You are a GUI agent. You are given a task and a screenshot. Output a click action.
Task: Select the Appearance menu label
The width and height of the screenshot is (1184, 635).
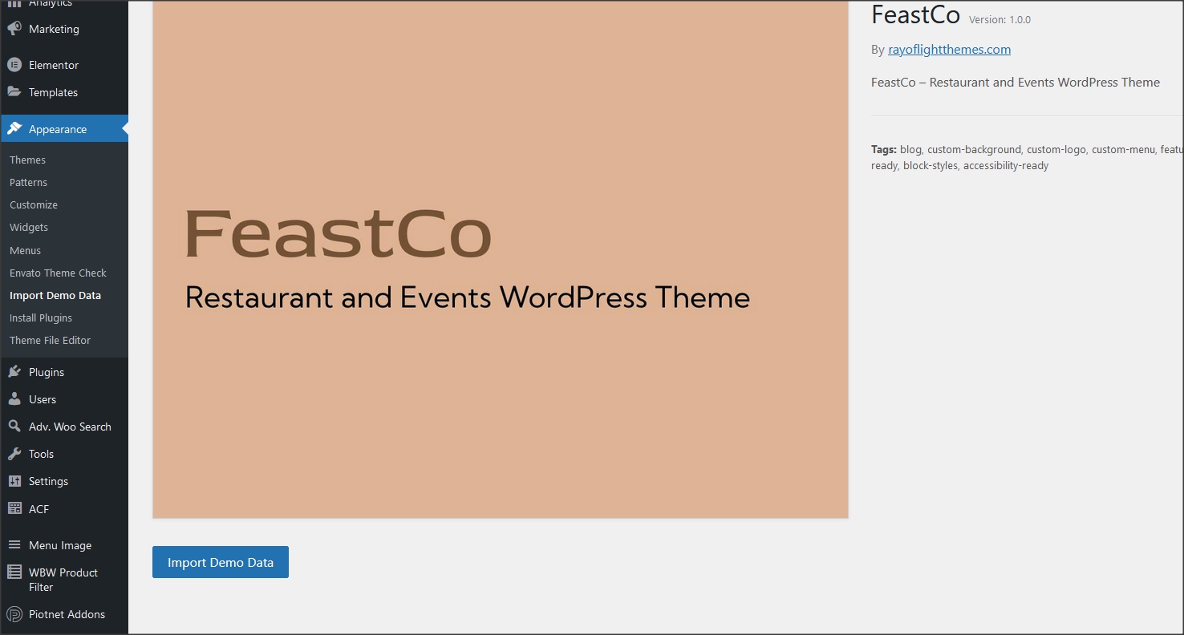[x=58, y=129]
